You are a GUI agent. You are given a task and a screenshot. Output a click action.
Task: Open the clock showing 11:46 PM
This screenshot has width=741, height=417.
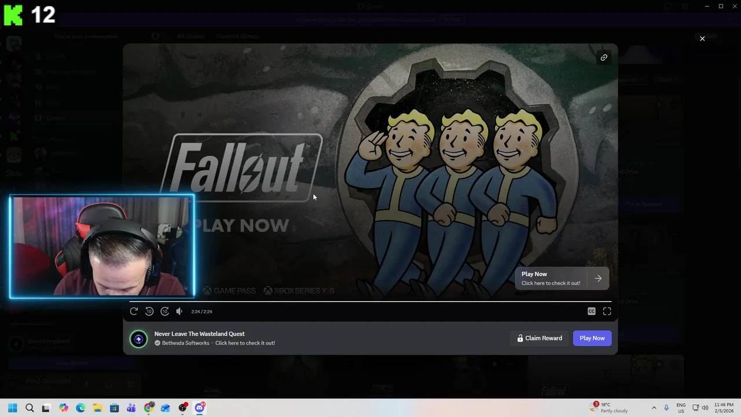click(724, 408)
